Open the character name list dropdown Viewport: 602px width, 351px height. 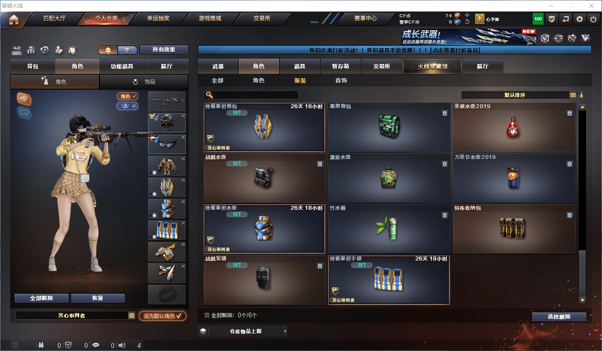(x=132, y=316)
